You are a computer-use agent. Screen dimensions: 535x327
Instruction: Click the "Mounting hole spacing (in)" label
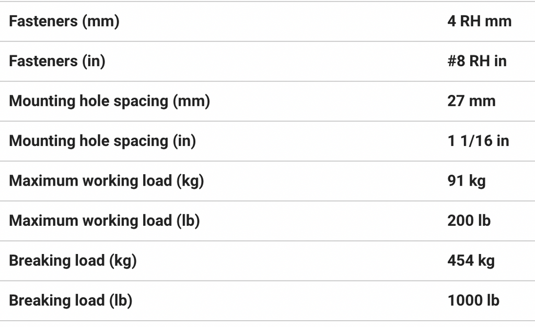click(102, 141)
